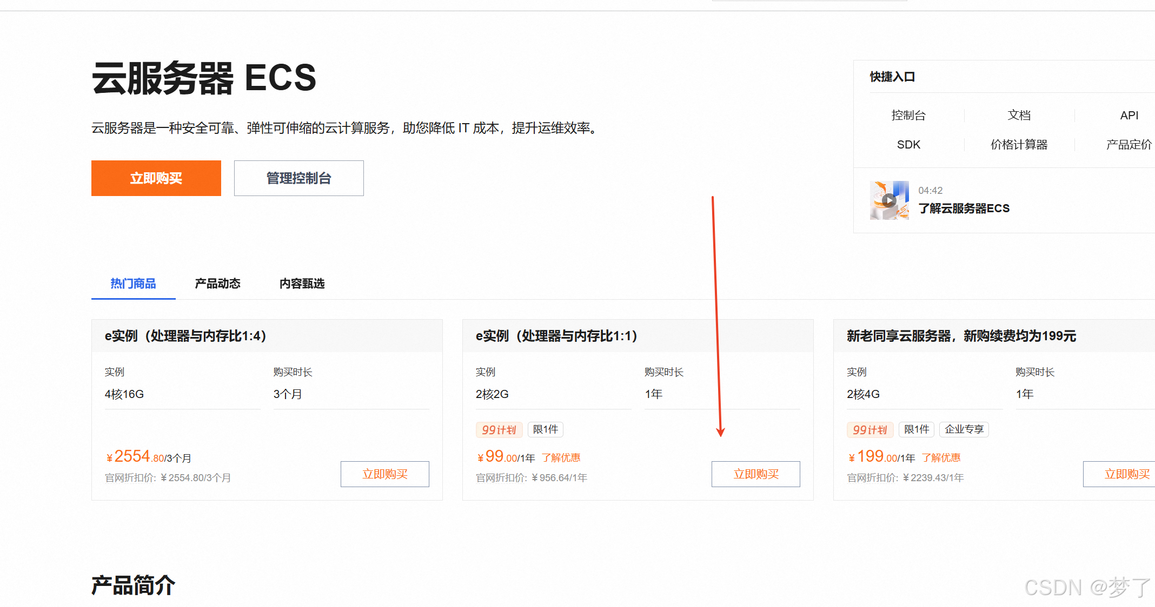Screen dimensions: 1155x607
Task: Buy the 2核4G 199 yuan instance
Action: (x=1126, y=474)
